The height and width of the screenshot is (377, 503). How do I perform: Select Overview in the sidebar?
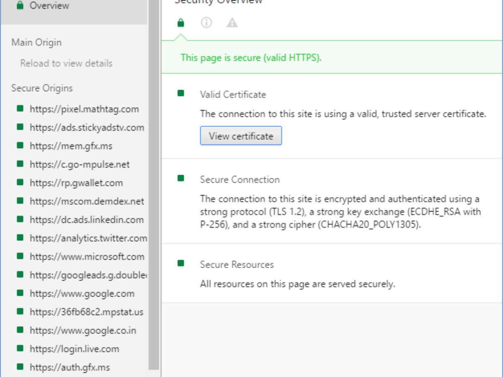49,6
